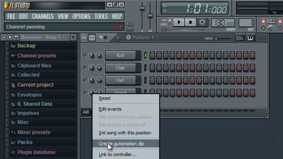This screenshot has width=283, height=159.
Task: Click the Kick channel volume knob
Action: (99, 55)
